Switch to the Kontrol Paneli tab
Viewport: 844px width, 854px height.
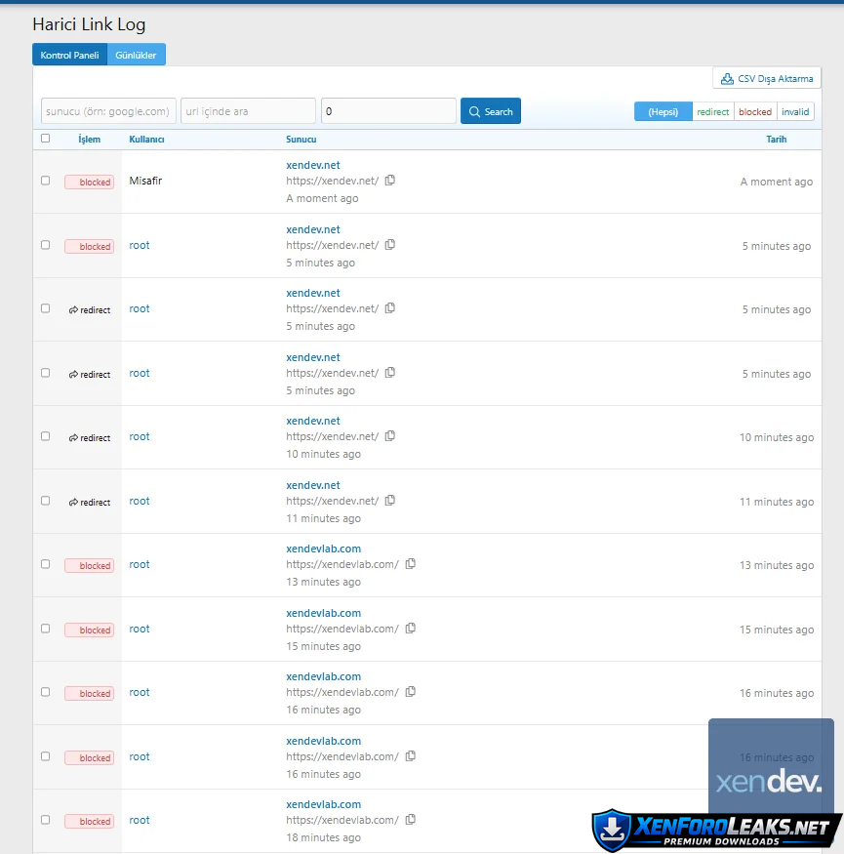click(69, 55)
